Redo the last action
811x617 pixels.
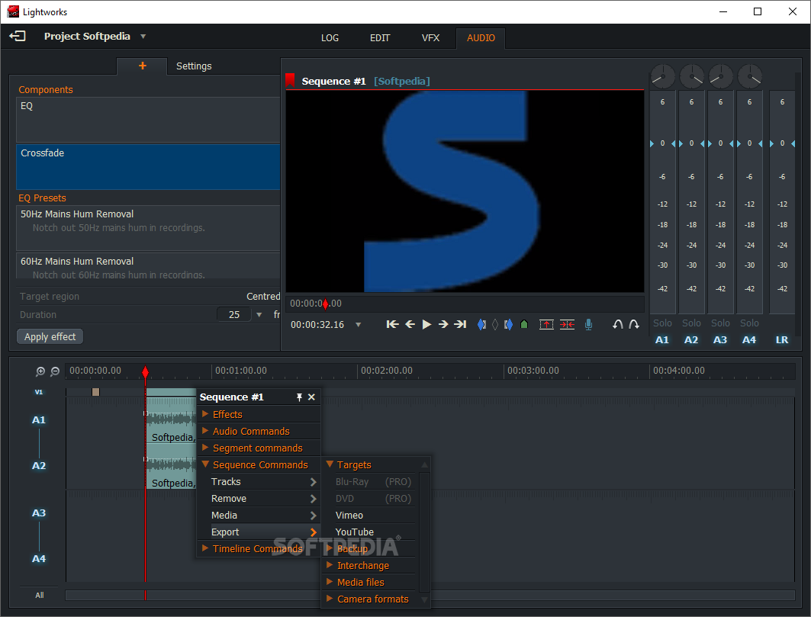tap(634, 324)
